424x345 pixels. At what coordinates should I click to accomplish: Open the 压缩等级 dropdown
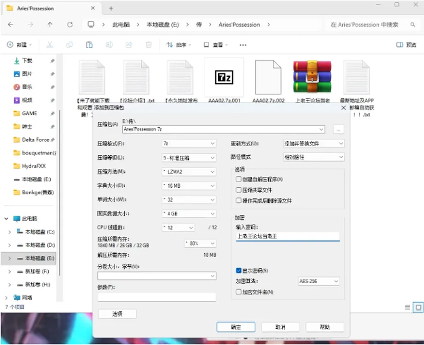189,158
